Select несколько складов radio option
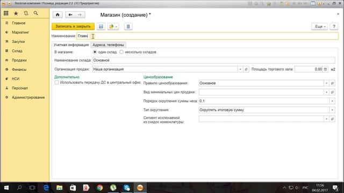Screen dimensions: 344x193 click(121, 52)
